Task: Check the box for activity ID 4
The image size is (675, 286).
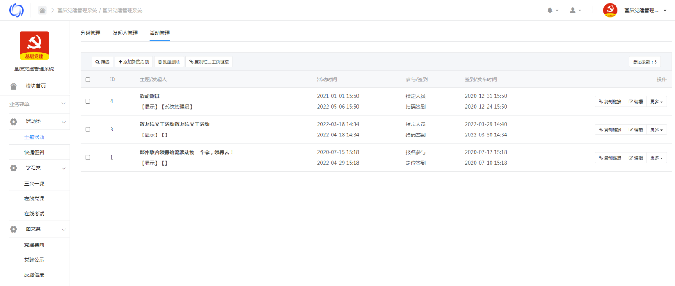Action: (x=88, y=102)
